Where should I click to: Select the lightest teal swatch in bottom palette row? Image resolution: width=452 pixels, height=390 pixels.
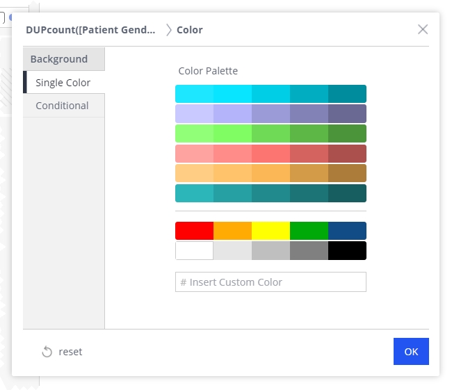[x=194, y=193]
